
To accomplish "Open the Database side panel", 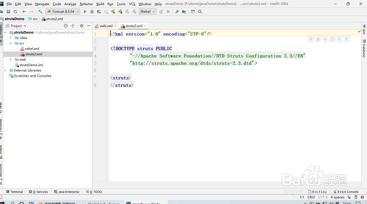I will click(364, 48).
